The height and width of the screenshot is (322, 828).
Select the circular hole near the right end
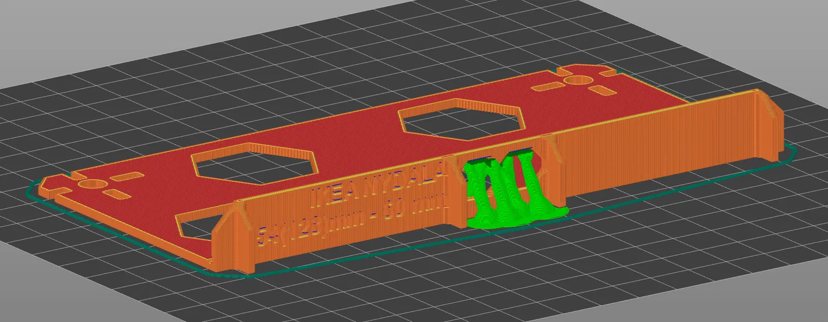click(577, 80)
